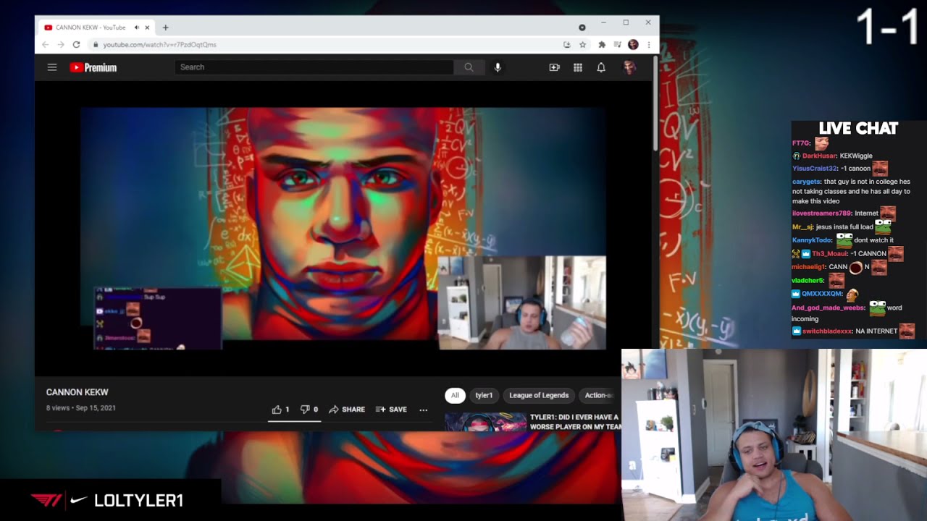Click the CANNON KEKW tab title
This screenshot has width=927, height=521.
pos(91,27)
